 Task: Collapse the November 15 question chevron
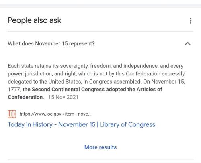click(188, 43)
